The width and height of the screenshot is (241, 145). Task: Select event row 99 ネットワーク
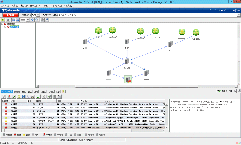tap(83, 128)
